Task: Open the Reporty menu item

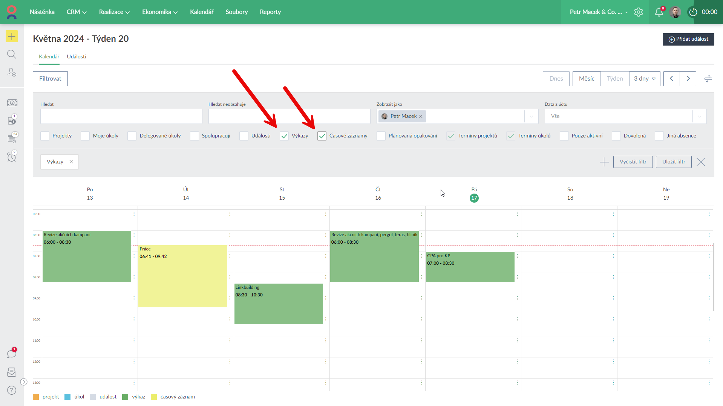Action: pyautogui.click(x=270, y=12)
